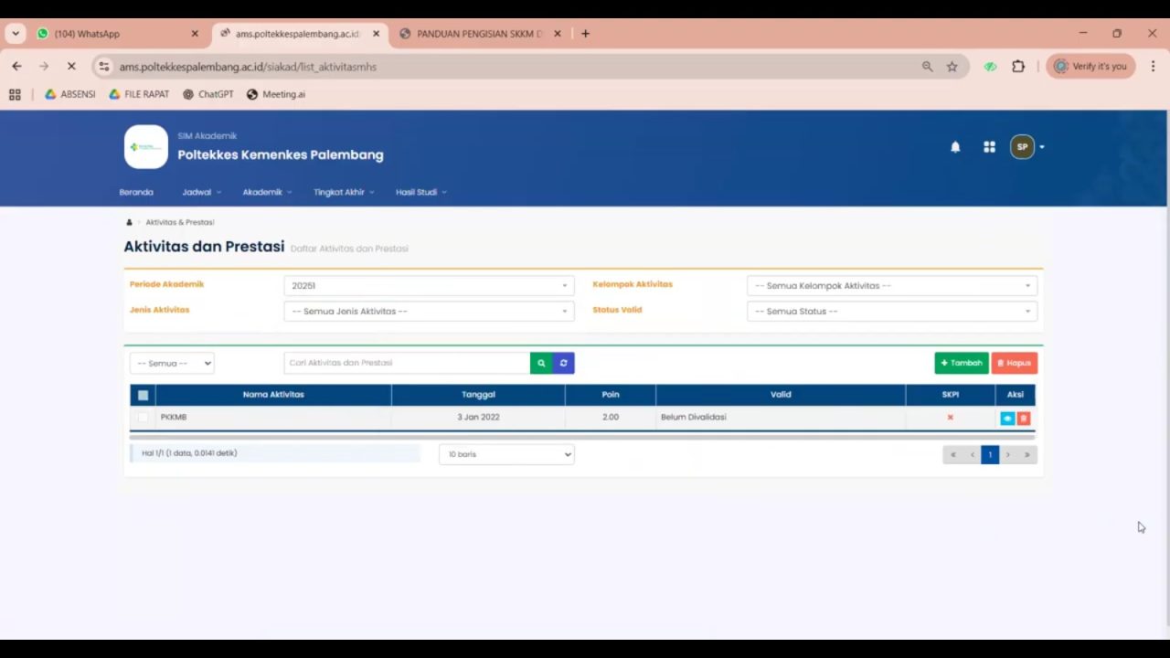Check the PKKMB row checkbox
The width and height of the screenshot is (1170, 658).
click(143, 418)
